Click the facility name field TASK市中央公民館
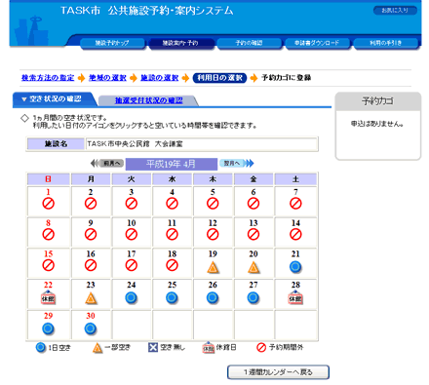Image resolution: width=429 pixels, height=385 pixels. click(x=202, y=144)
